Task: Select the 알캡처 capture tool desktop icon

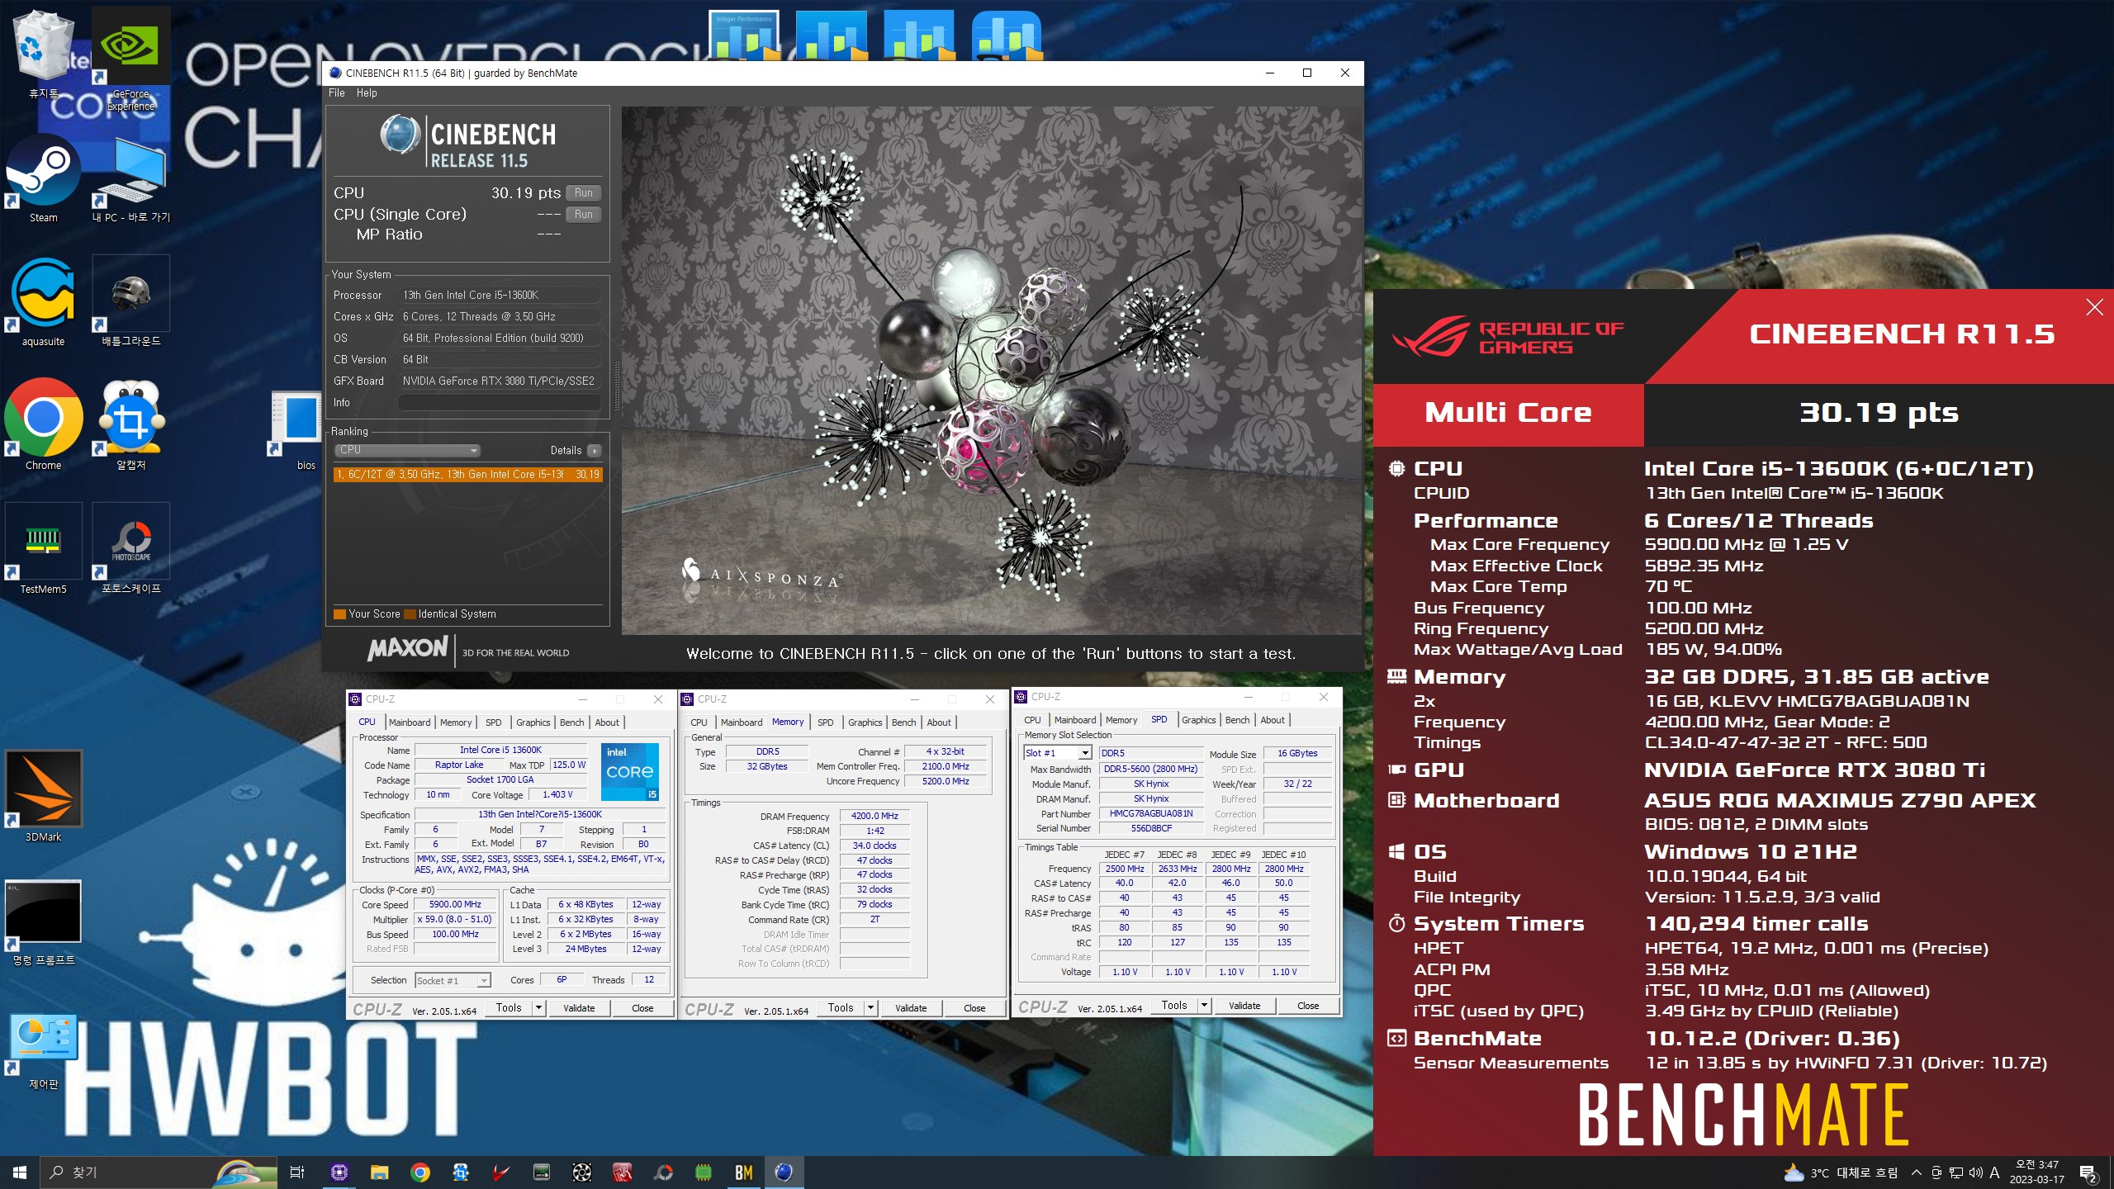Action: click(x=130, y=426)
